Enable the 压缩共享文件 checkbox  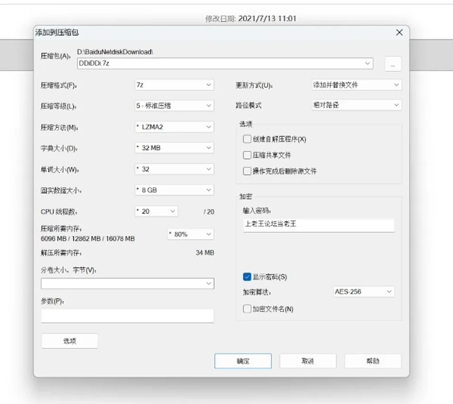pos(247,155)
